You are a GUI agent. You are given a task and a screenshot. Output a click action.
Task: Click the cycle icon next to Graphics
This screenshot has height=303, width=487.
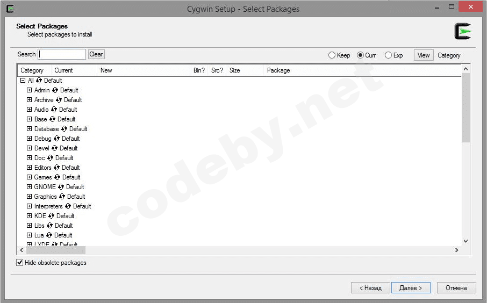[x=62, y=196]
